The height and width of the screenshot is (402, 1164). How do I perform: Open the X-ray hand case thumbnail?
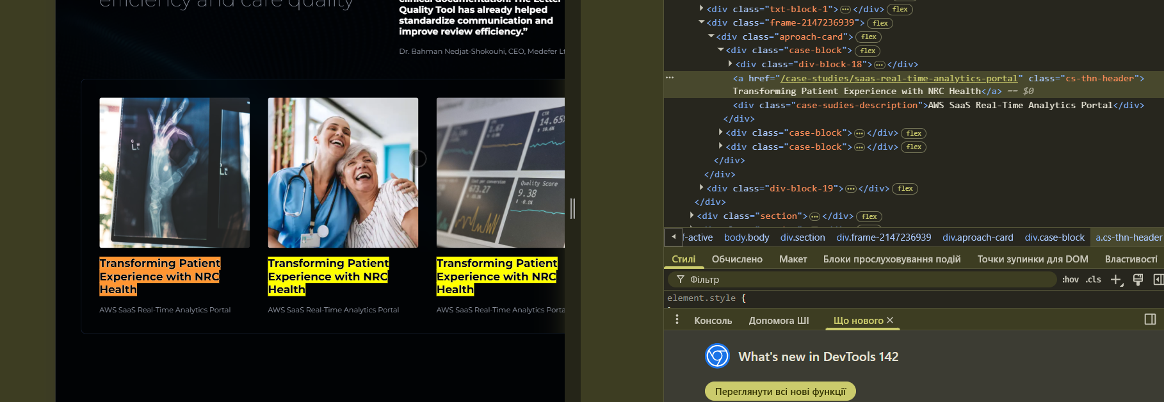coord(174,172)
